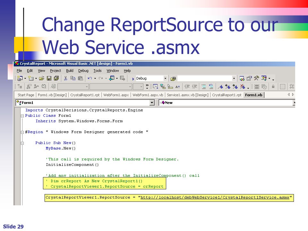308x231 pixels.
Task: Open the Debug menu
Action: (x=83, y=71)
